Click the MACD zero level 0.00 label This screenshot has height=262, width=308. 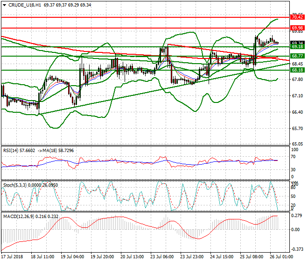[295, 230]
